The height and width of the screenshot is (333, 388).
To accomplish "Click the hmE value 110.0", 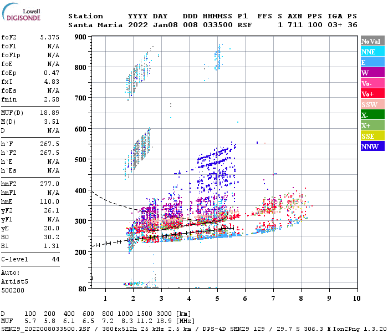I will point(50,201).
